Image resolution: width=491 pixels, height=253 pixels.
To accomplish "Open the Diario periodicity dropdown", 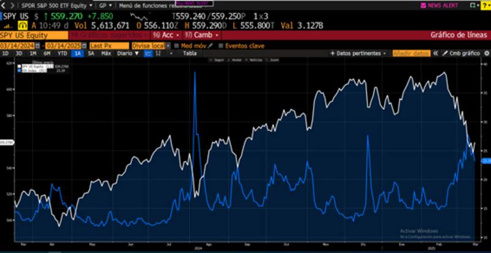I will (x=128, y=53).
